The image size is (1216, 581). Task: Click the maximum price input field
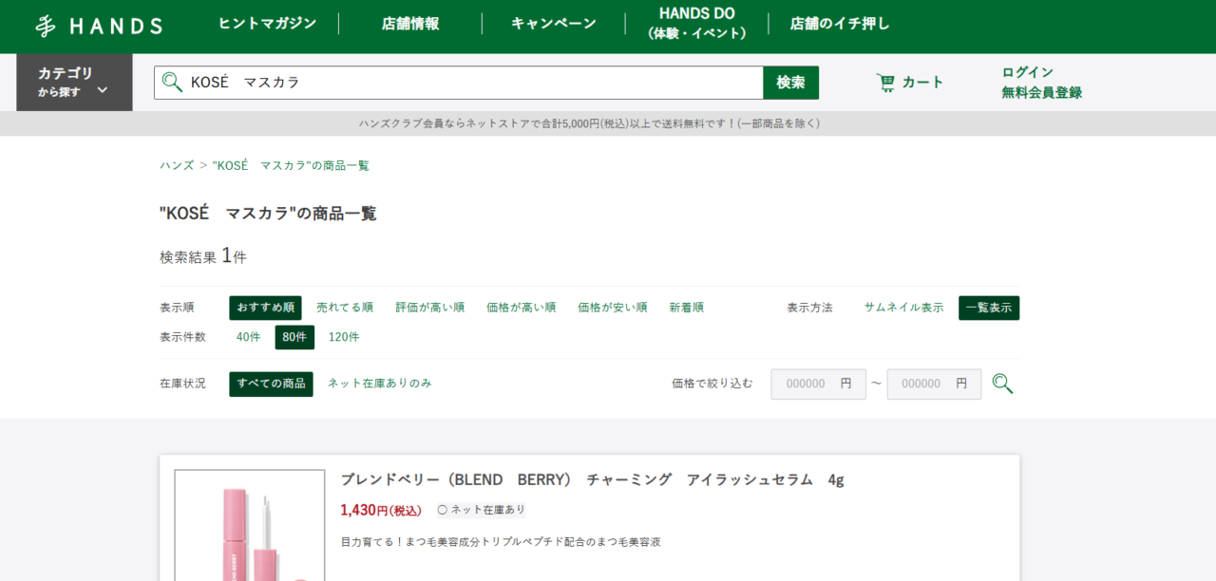pyautogui.click(x=934, y=384)
